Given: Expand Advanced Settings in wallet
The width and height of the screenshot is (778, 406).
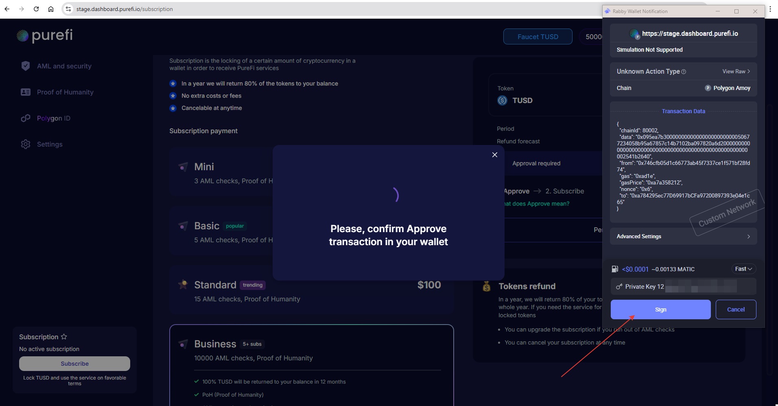Looking at the screenshot, I should click(x=683, y=236).
